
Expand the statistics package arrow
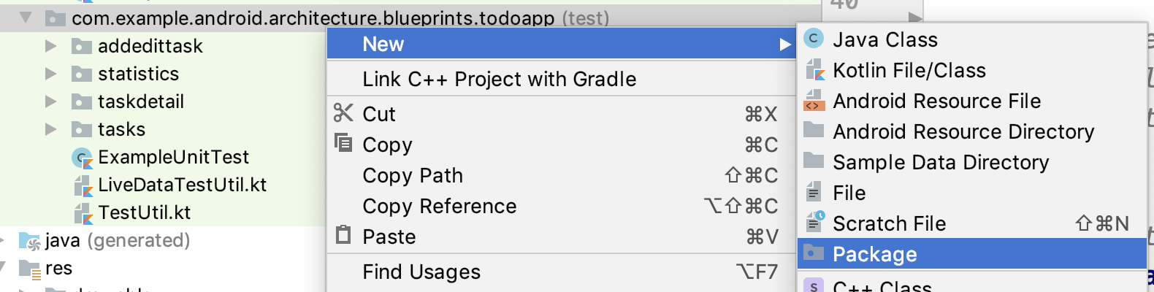50,74
